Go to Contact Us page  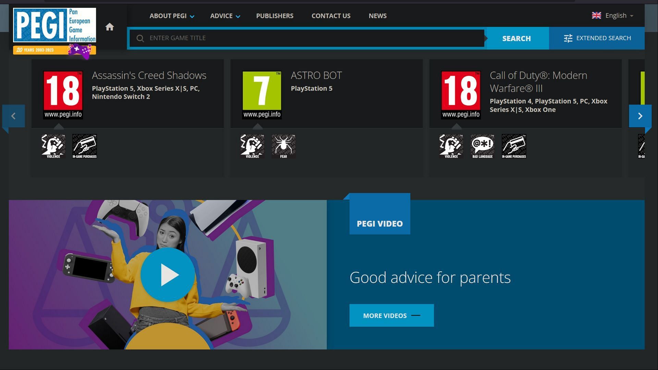[x=331, y=16]
